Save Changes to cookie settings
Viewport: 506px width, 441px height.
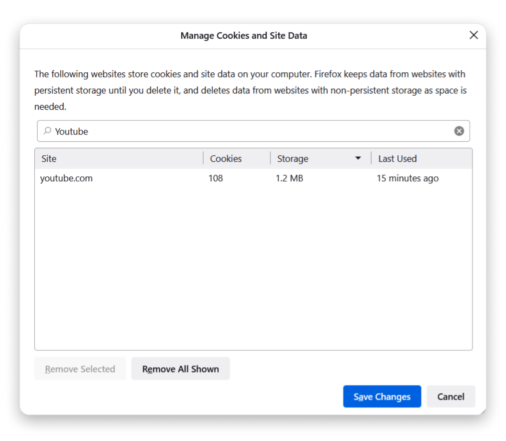pos(382,396)
